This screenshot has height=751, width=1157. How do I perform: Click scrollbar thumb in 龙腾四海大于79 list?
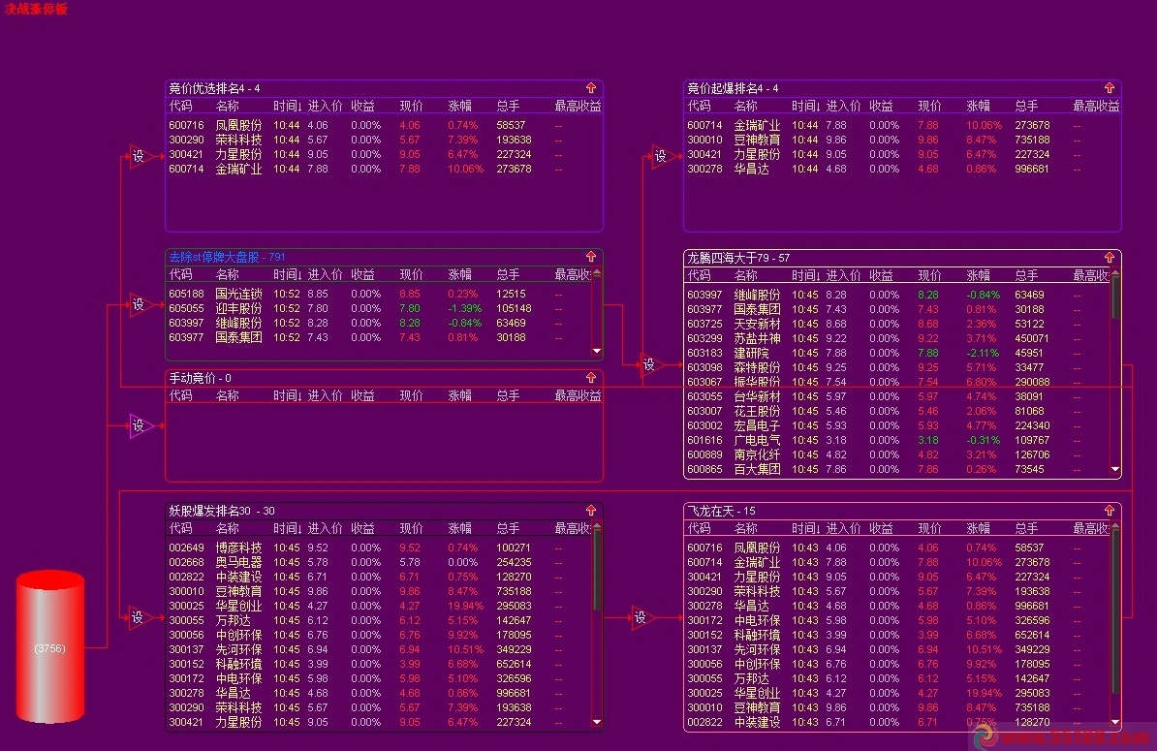(1115, 298)
